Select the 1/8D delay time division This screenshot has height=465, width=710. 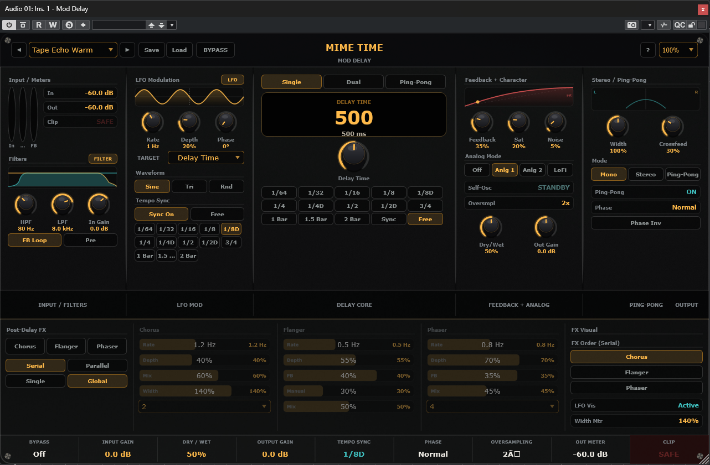coord(425,192)
